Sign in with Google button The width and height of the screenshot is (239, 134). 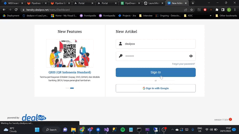(x=156, y=88)
